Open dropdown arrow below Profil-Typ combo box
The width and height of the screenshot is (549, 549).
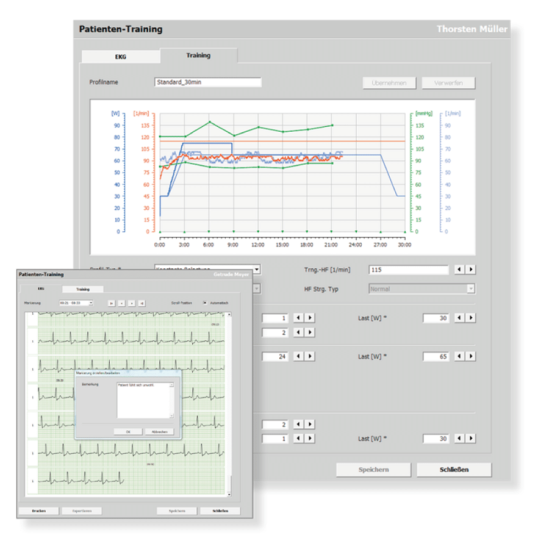257,289
